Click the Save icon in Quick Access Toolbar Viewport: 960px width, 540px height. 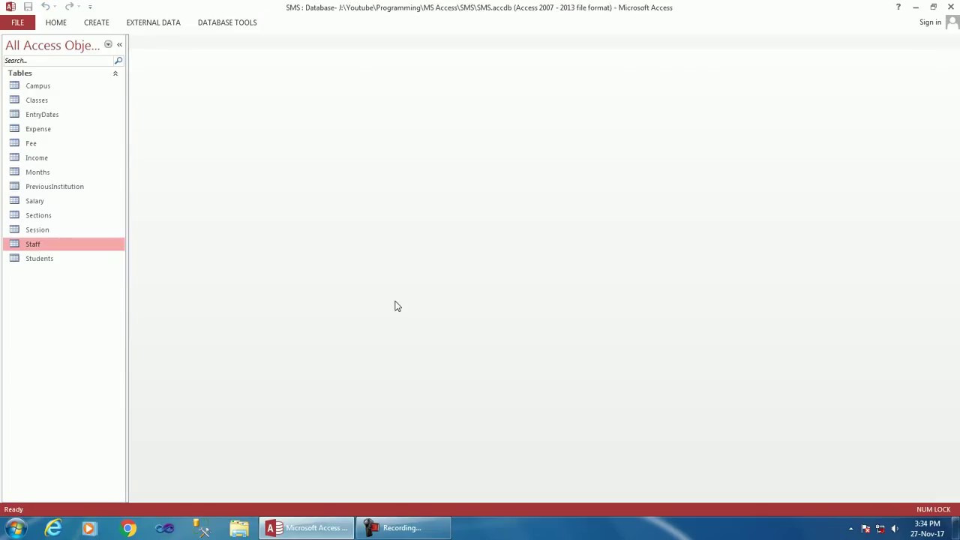[x=28, y=7]
